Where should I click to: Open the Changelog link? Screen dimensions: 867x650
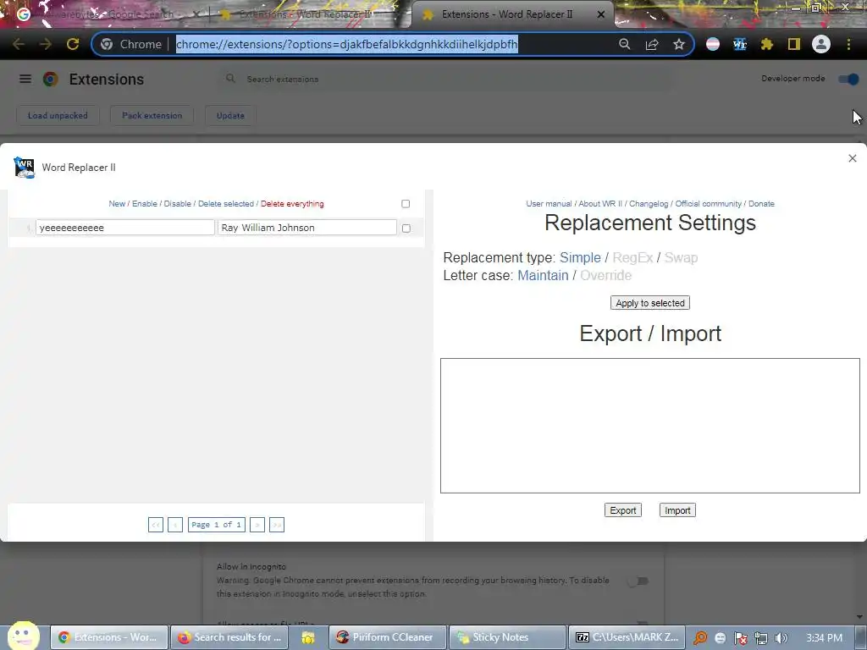pos(648,204)
